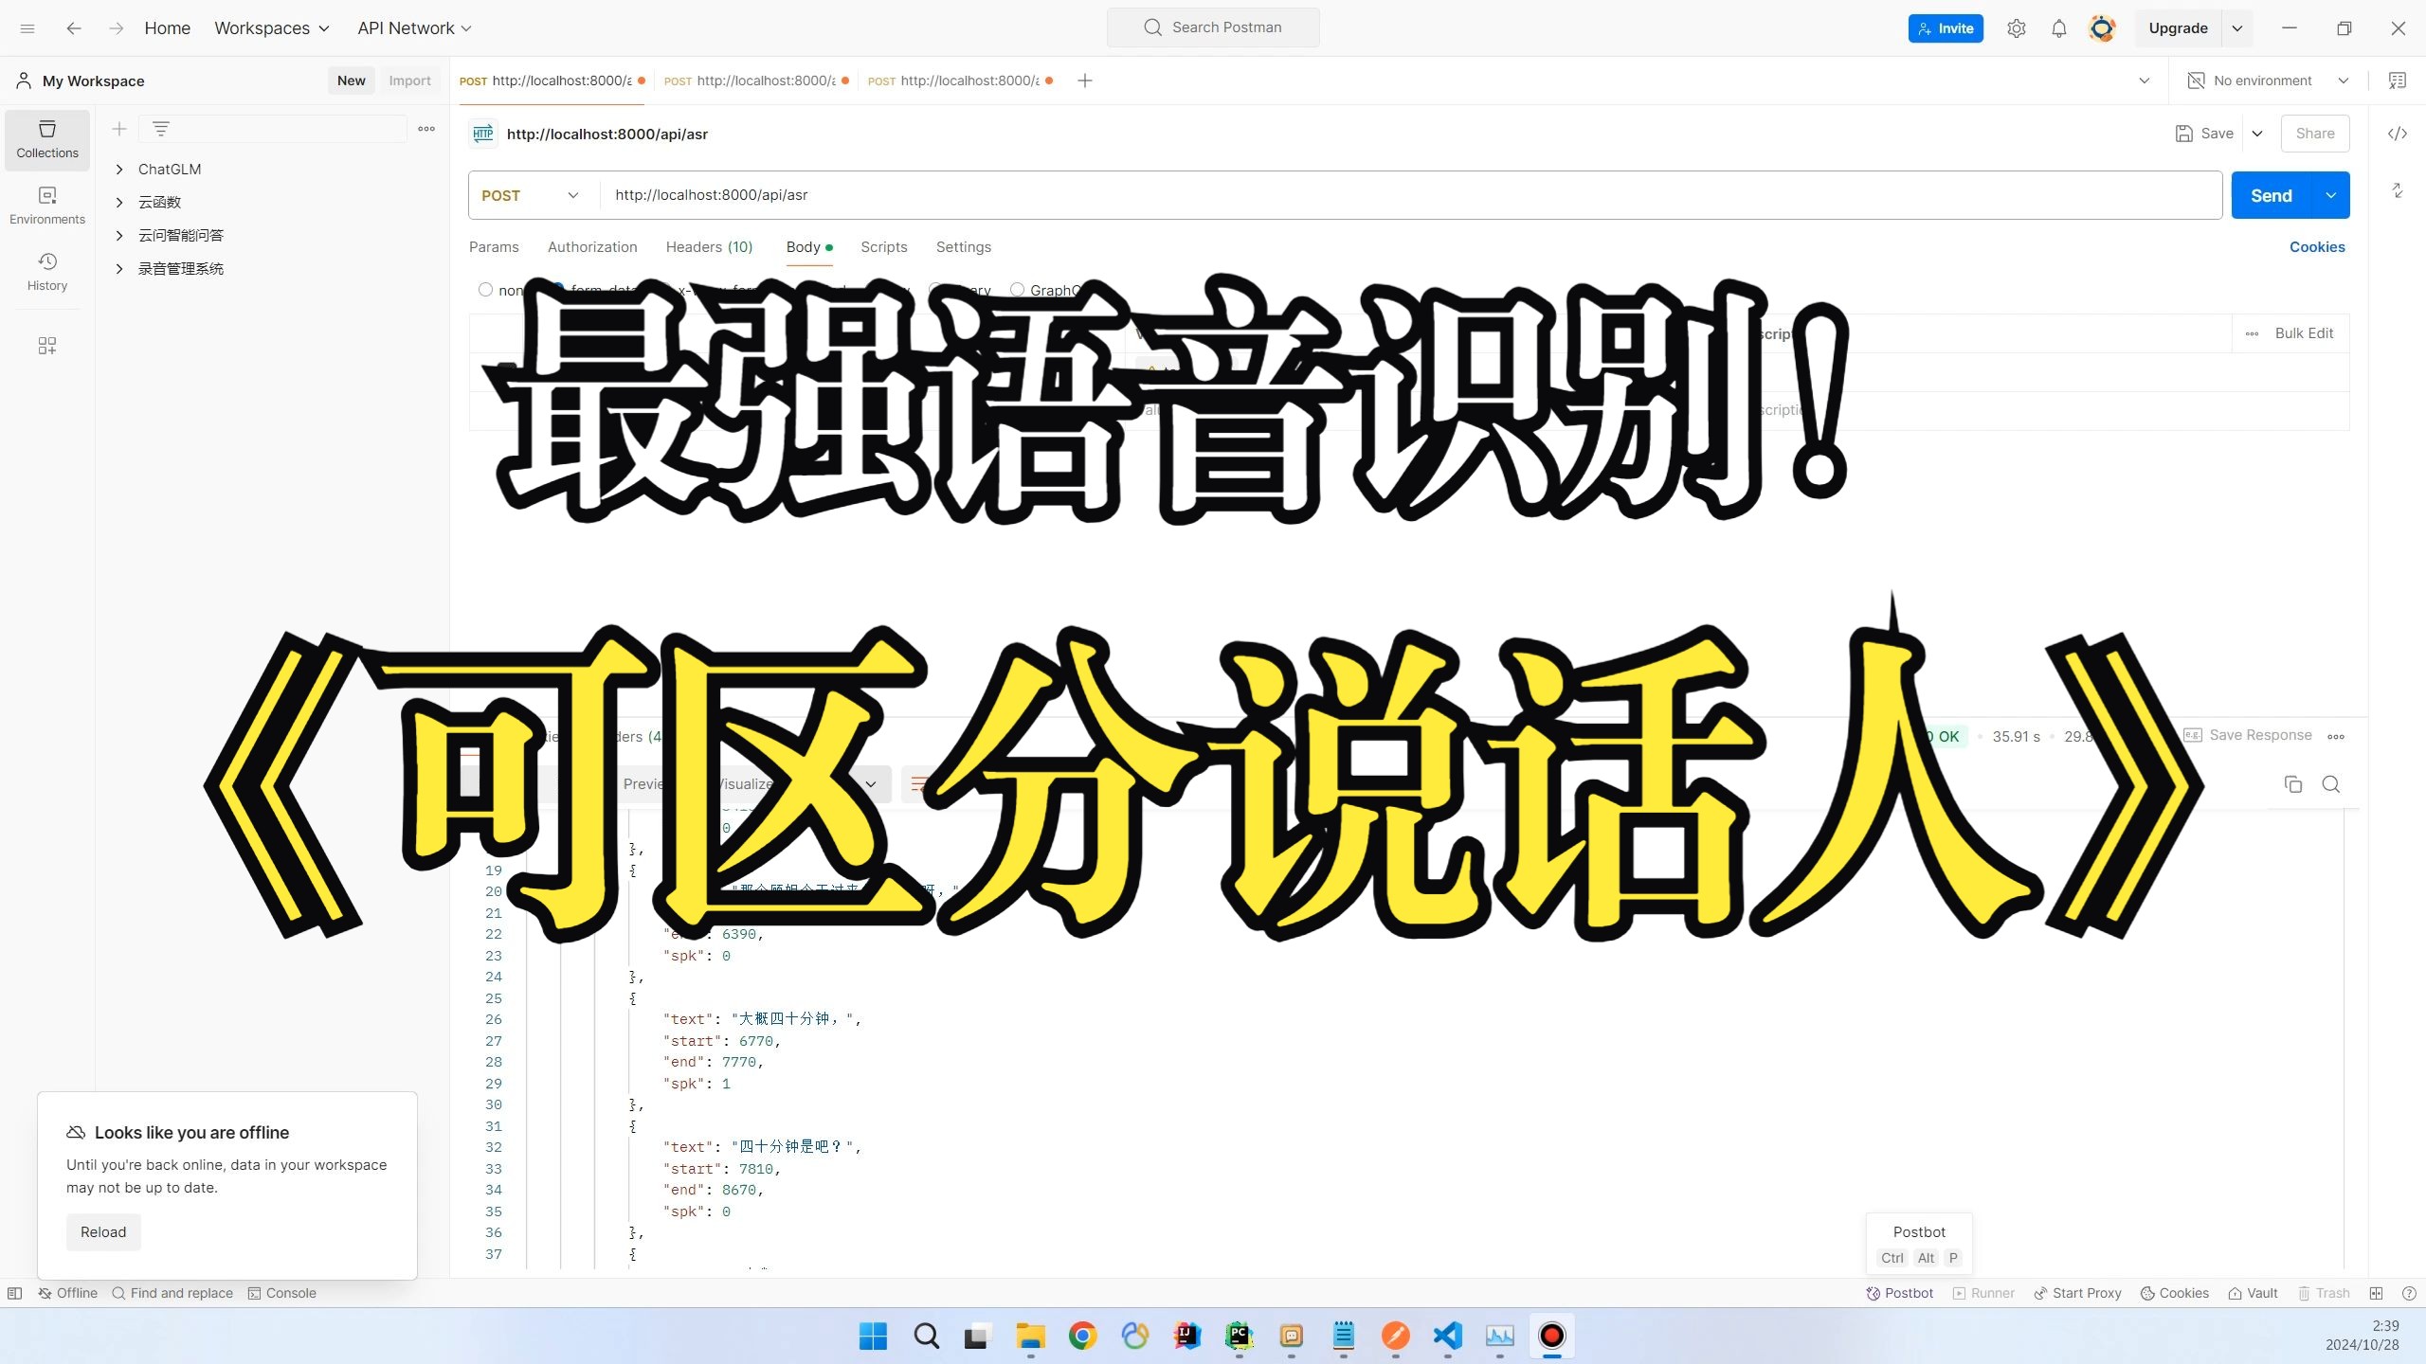Image resolution: width=2426 pixels, height=1364 pixels.
Task: Open the Collections panel icon
Action: pyautogui.click(x=46, y=138)
